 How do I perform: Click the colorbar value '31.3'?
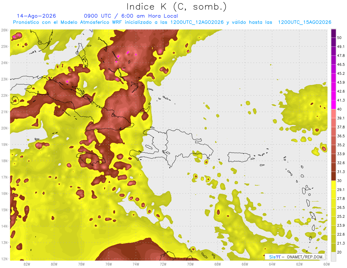coord(341,172)
